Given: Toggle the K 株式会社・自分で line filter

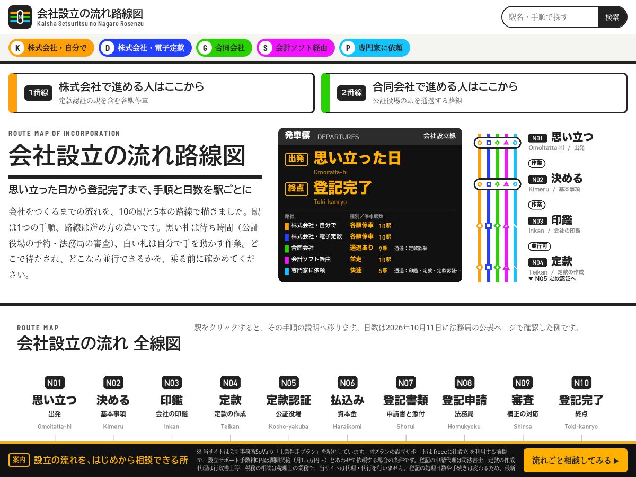Looking at the screenshot, I should click(x=51, y=48).
